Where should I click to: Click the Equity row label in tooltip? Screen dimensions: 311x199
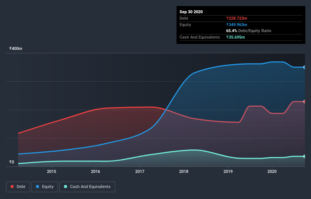(x=185, y=25)
